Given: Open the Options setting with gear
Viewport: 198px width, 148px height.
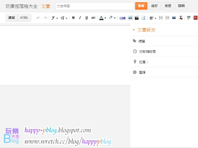Looking at the screenshot, I should point(164,72).
